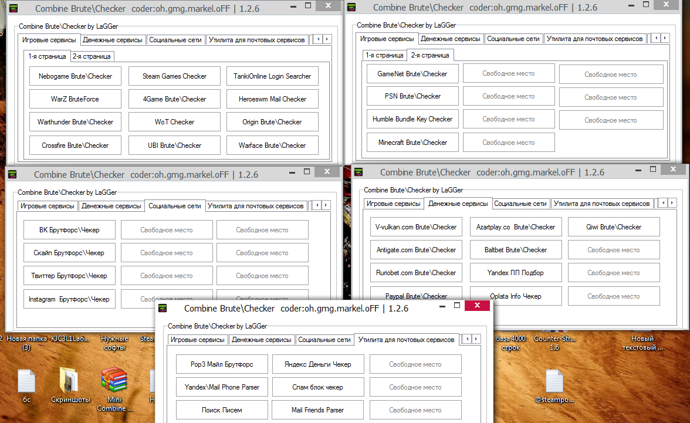Click app icon in front window title bar
Image resolution: width=690 pixels, height=423 pixels.
(163, 308)
